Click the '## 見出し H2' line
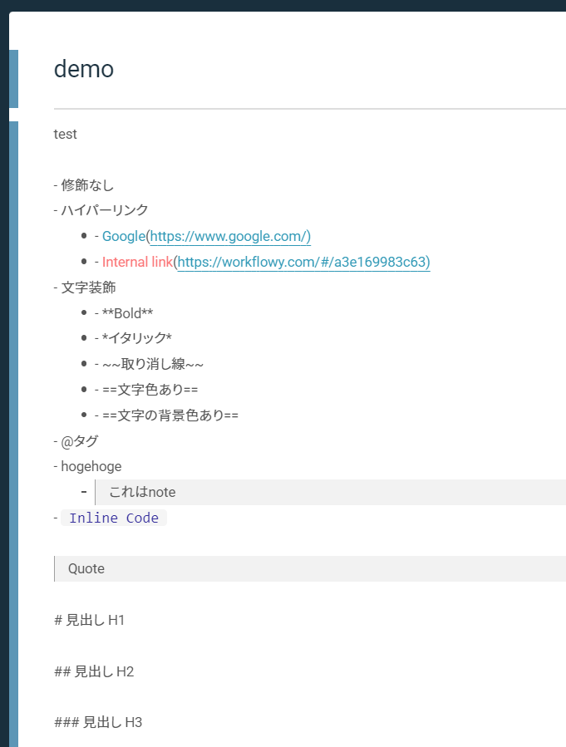Screen dimensions: 566x747 pyautogui.click(x=94, y=671)
